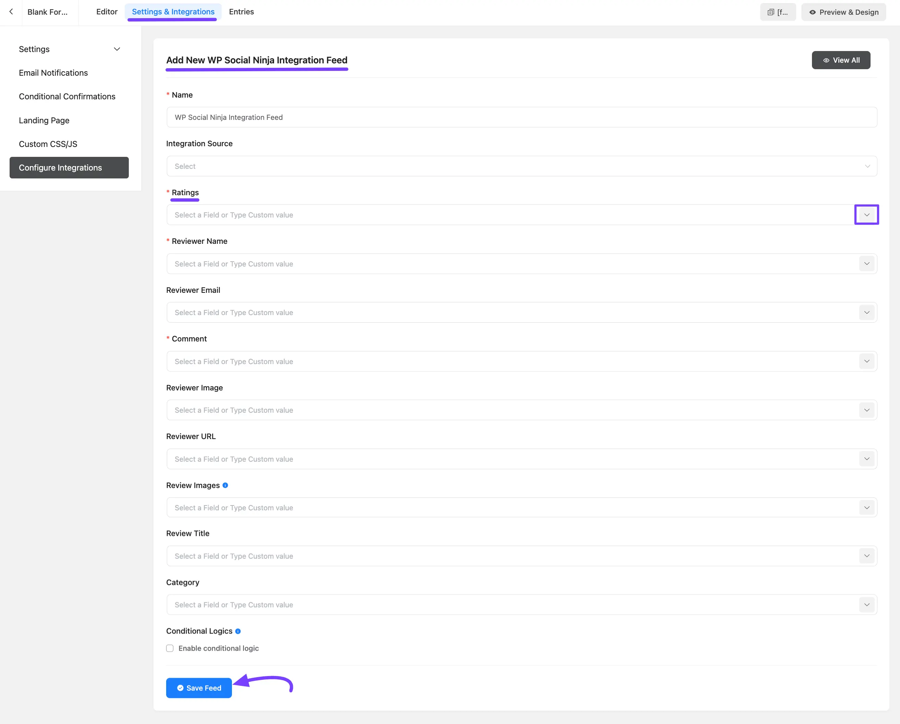Click the back arrow beside Blank Form title

[x=10, y=12]
